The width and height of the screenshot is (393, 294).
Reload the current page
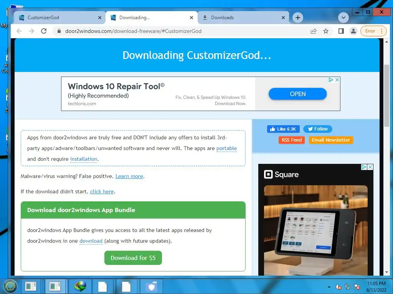pos(44,31)
